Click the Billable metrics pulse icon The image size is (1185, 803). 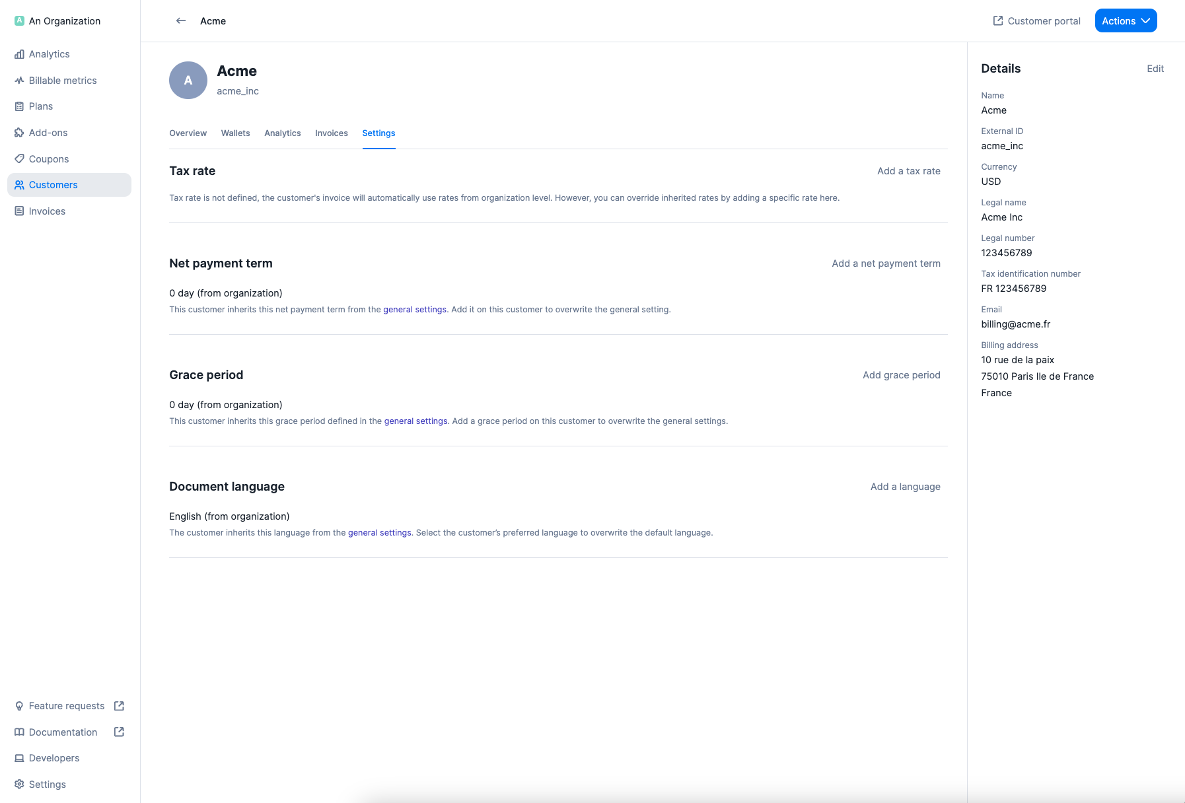point(19,81)
